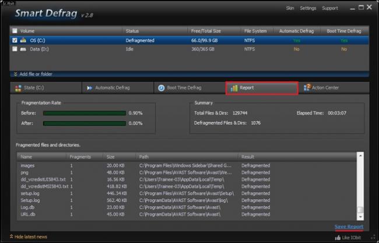Select the Log.db row
379x243 pixels.
click(187, 207)
